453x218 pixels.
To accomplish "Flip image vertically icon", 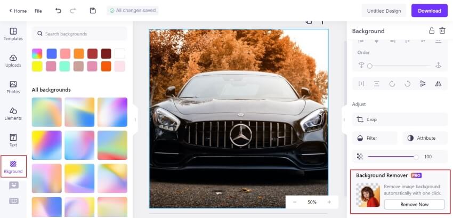I will (423, 84).
